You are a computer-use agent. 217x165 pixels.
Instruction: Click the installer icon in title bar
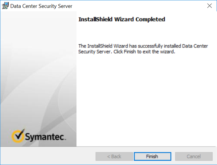[x=5, y=6]
